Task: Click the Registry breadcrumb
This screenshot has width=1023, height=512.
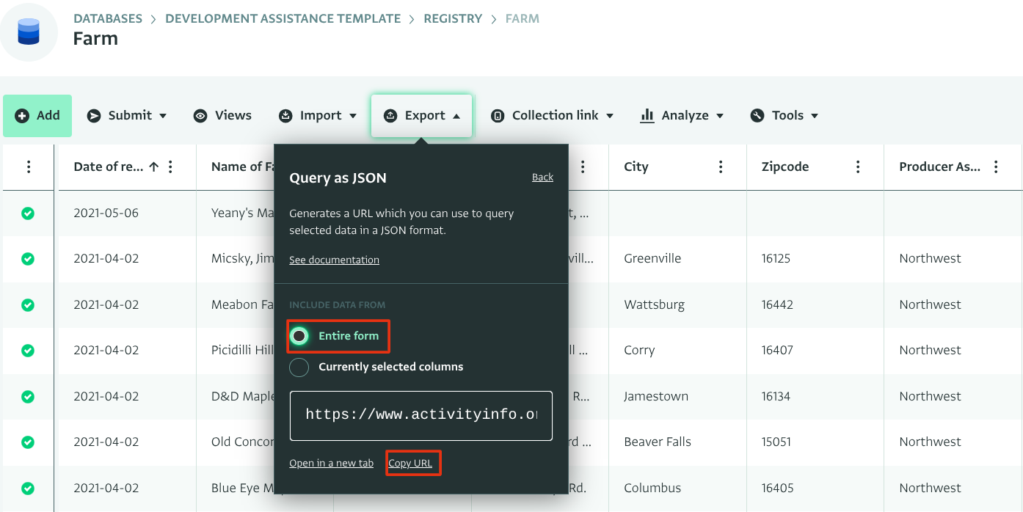Action: click(x=453, y=18)
